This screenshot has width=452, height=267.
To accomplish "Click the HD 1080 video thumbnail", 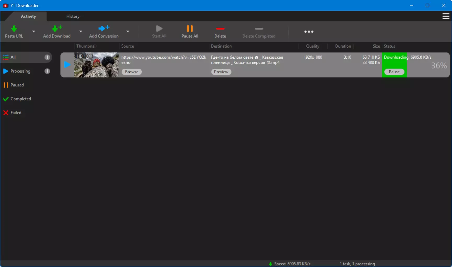I will 96,65.
